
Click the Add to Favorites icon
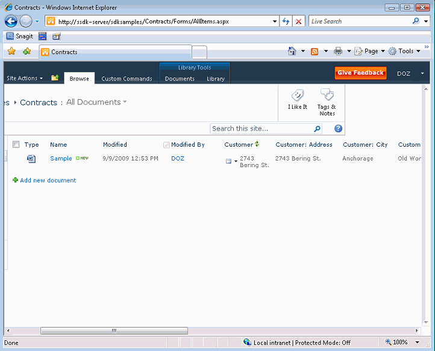(27, 51)
